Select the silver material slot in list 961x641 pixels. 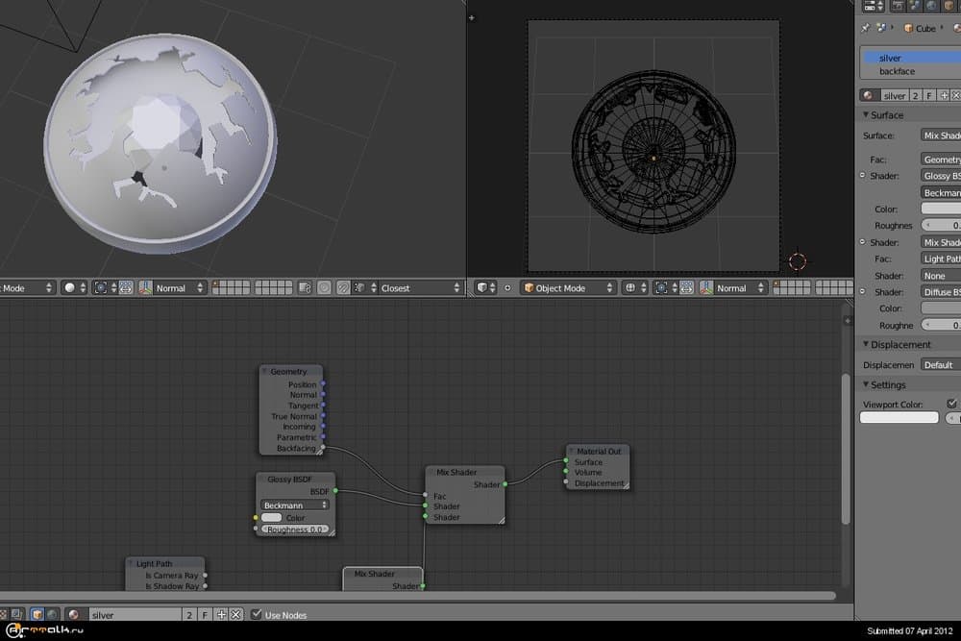point(903,58)
